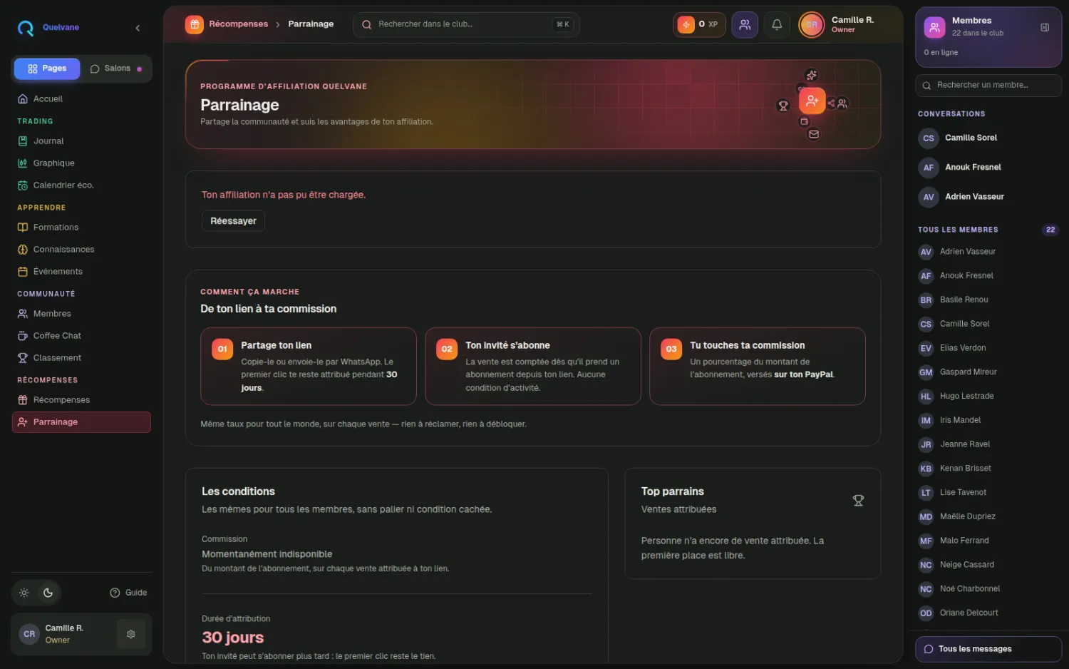Open the conversation with Adrien Vasseur

(x=988, y=197)
